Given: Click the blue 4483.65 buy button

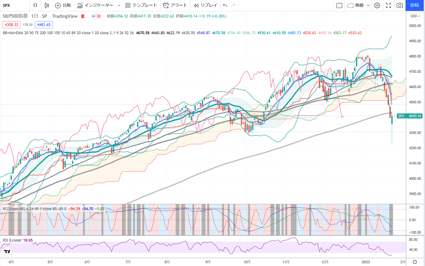Looking at the screenshot, I should (44, 24).
